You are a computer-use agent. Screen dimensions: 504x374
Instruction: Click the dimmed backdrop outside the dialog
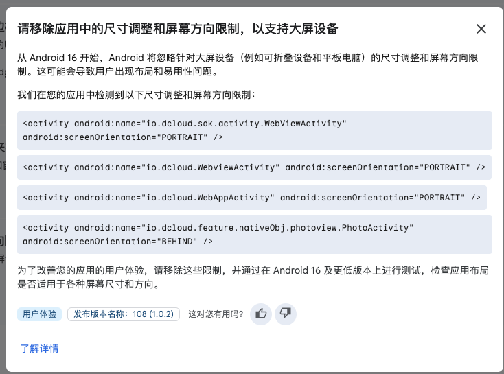click(3, 206)
